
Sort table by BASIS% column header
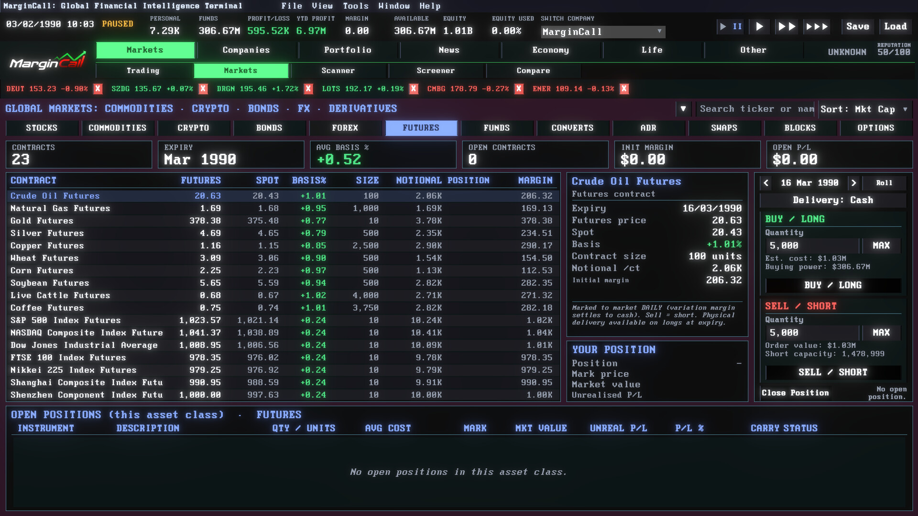(x=309, y=181)
